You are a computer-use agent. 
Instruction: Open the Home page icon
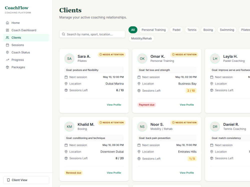tap(7, 23)
